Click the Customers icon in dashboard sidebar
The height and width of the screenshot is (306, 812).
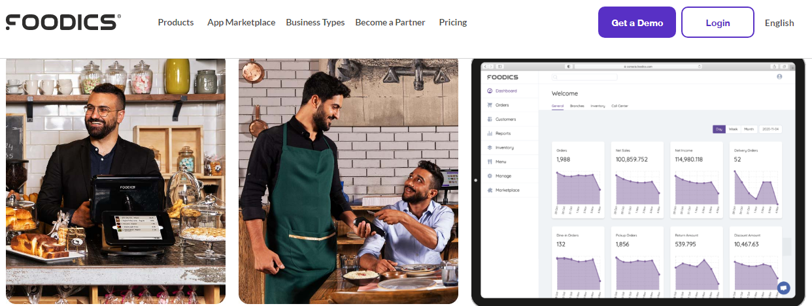point(490,119)
